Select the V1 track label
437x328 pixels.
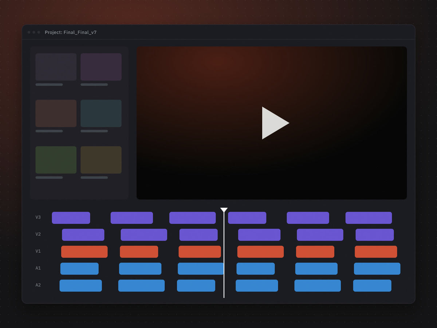(38, 251)
